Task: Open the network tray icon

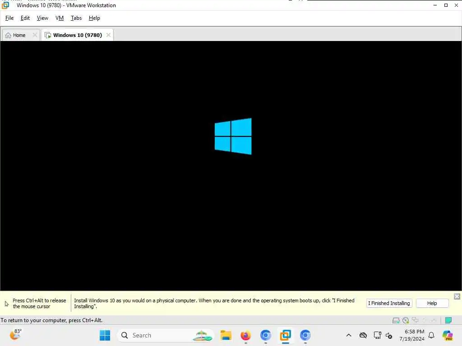Action: coord(377,335)
